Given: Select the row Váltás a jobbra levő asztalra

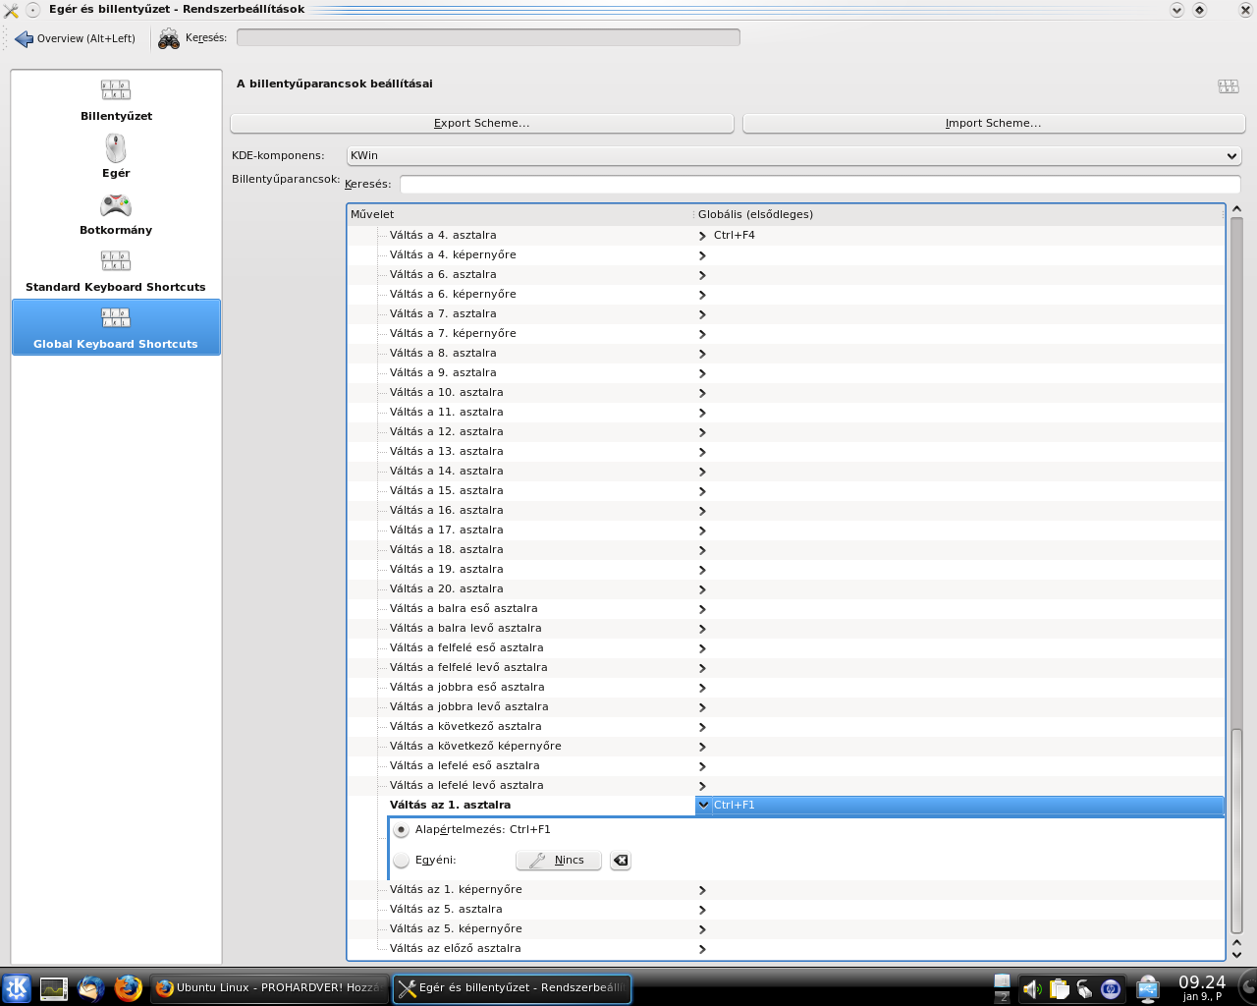Looking at the screenshot, I should 786,707.
